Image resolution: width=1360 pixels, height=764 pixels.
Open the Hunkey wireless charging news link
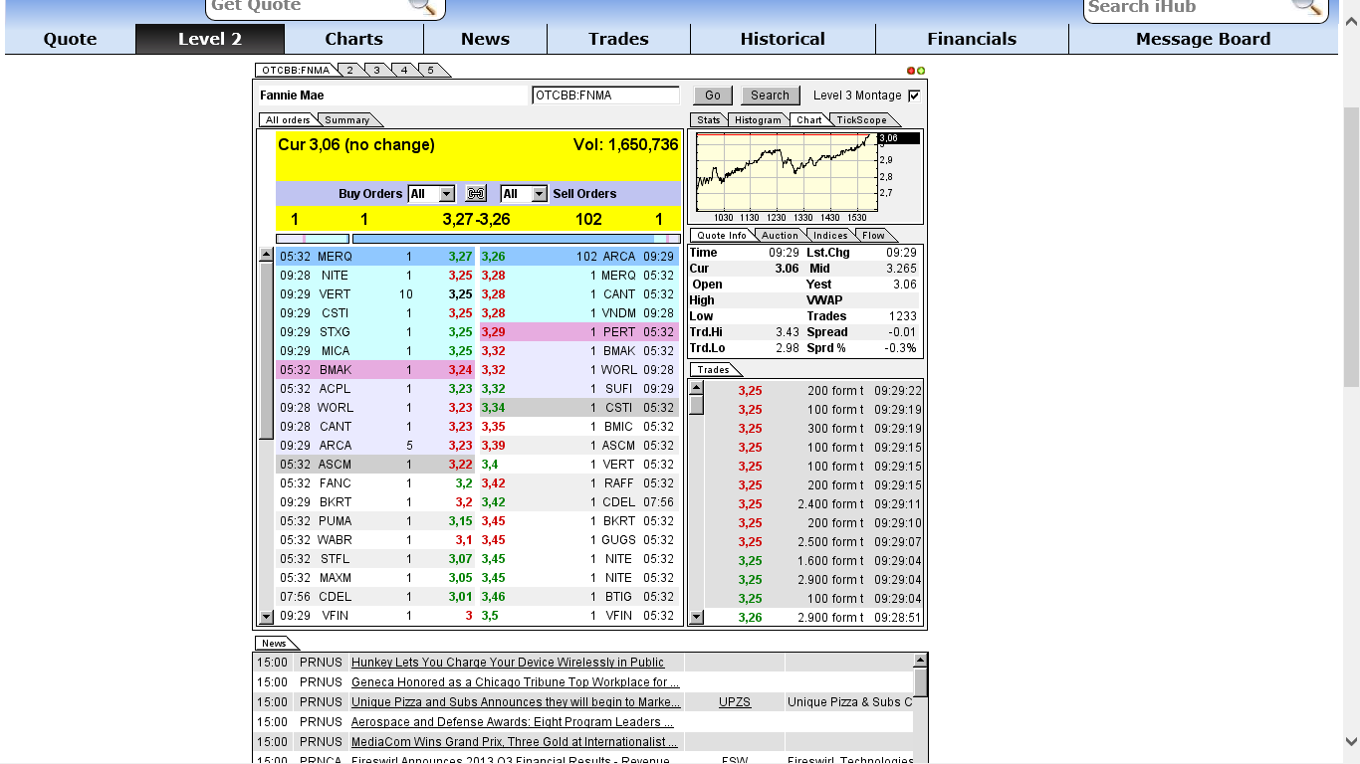tap(508, 663)
